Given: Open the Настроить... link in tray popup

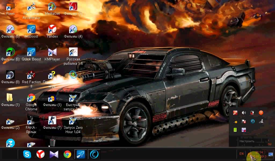Looking at the screenshot, I should coord(248,141).
